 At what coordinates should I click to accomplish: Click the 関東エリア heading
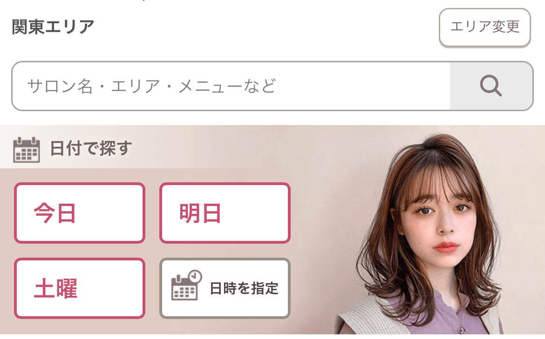click(53, 27)
